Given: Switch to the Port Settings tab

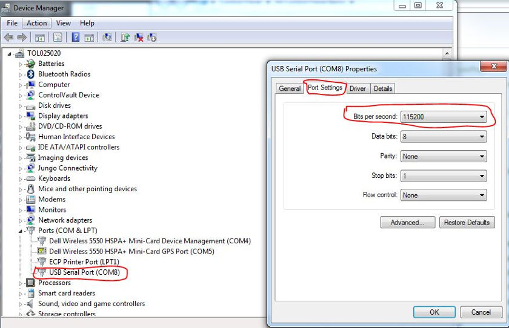Looking at the screenshot, I should click(325, 88).
